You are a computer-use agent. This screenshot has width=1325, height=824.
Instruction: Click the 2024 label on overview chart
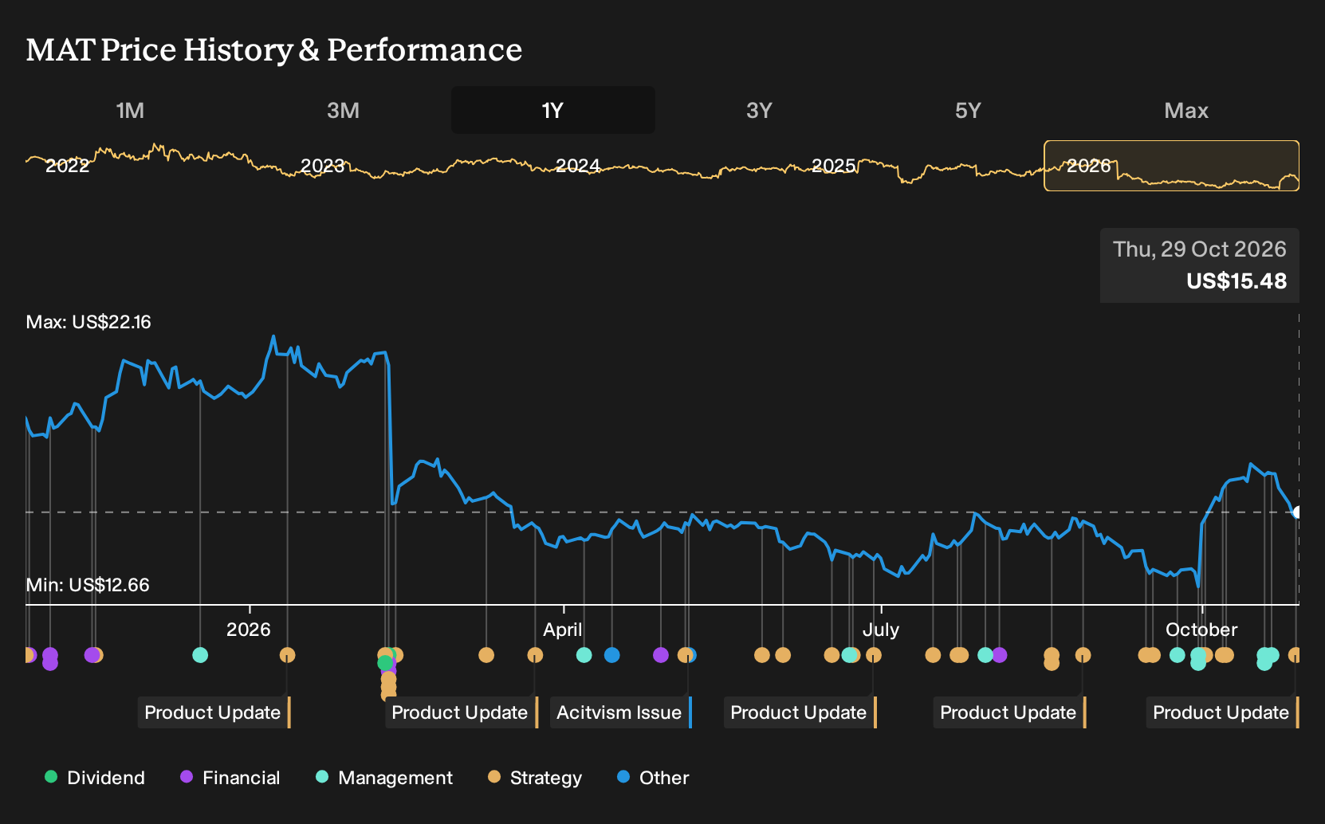click(578, 166)
